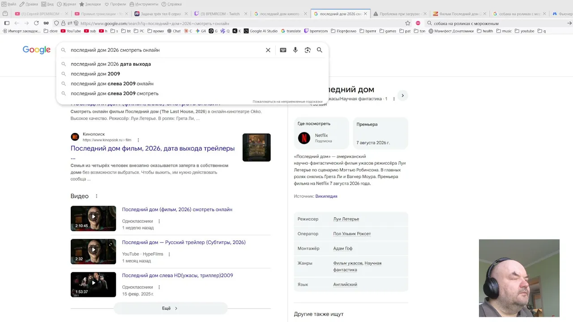The width and height of the screenshot is (573, 322).
Task: Open options menu next to Видео heading
Action: pyautogui.click(x=96, y=196)
